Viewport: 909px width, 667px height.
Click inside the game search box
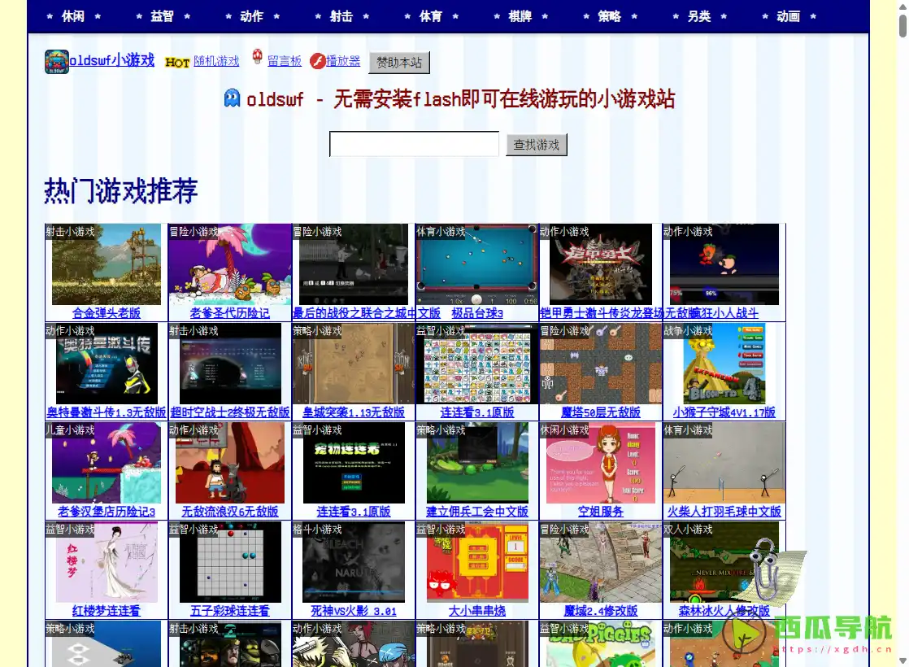[414, 144]
